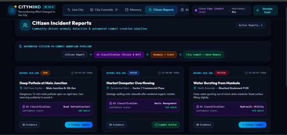Click the Live City pulse icon

click(69, 10)
